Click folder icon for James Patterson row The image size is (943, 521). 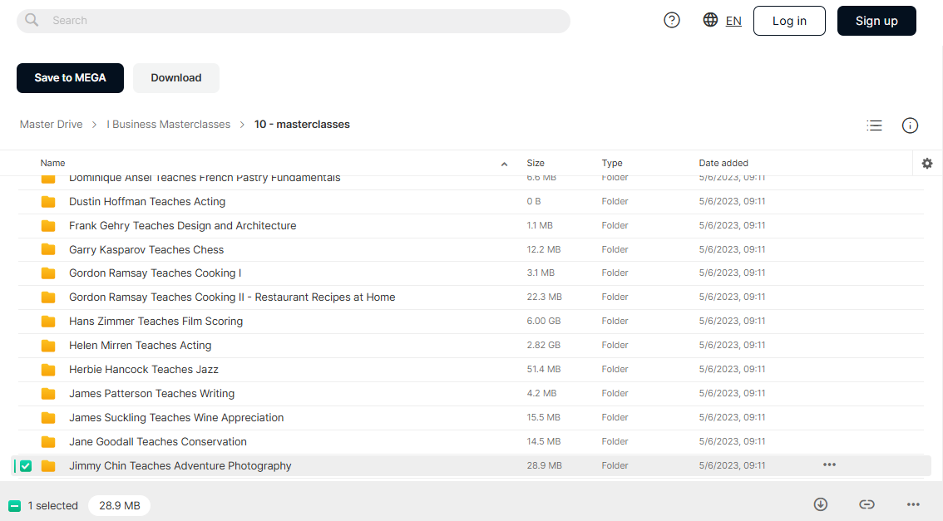[x=48, y=394]
